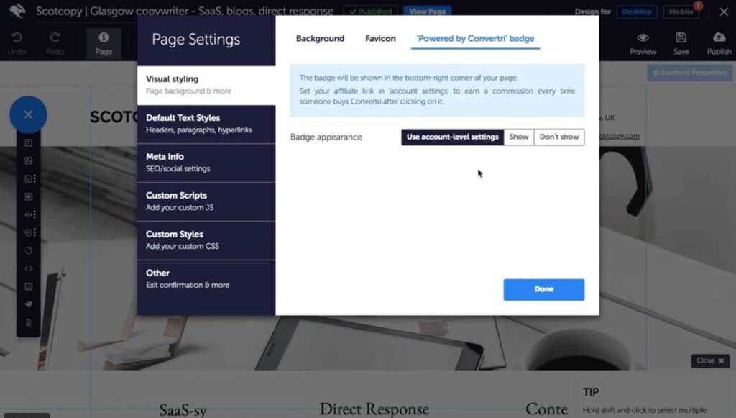This screenshot has width=736, height=418.
Task: Close the blue add-elements circle button
Action: coord(28,114)
